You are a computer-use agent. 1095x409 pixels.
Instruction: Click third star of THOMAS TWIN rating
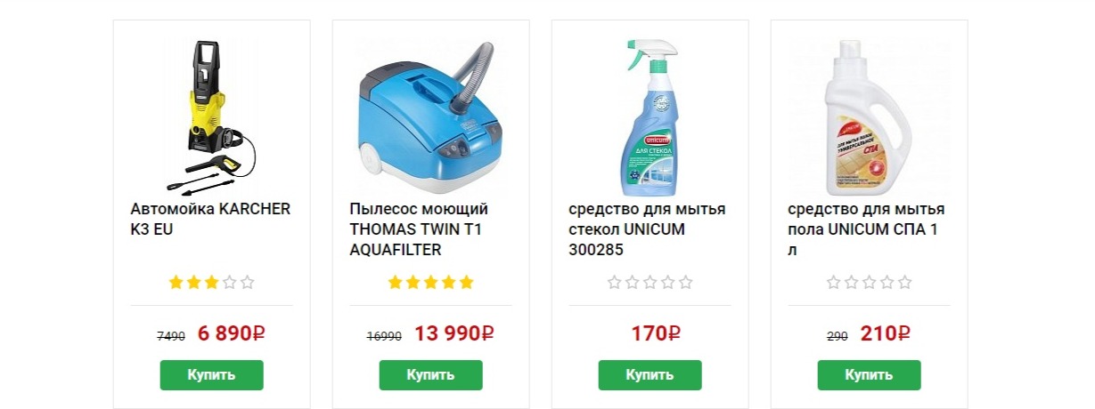[x=431, y=283]
